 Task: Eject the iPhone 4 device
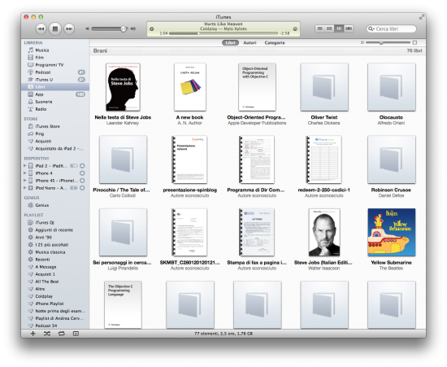pyautogui.click(x=82, y=173)
